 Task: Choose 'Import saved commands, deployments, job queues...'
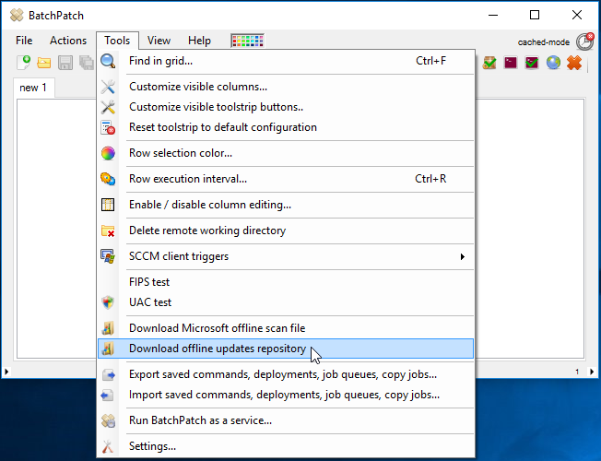286,395
